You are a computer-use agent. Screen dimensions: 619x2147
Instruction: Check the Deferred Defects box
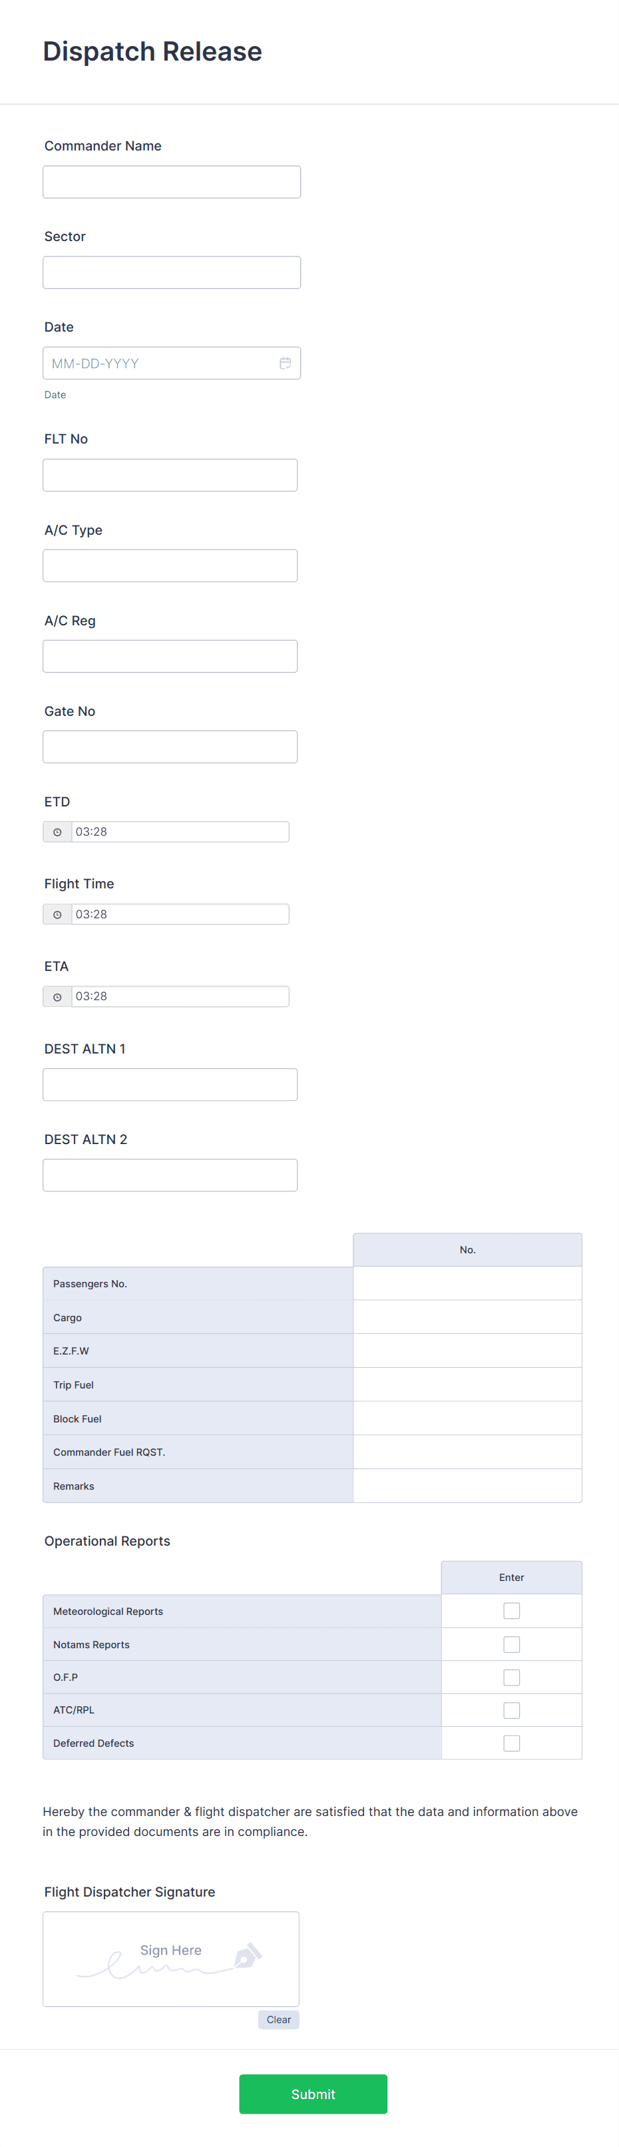(511, 1743)
